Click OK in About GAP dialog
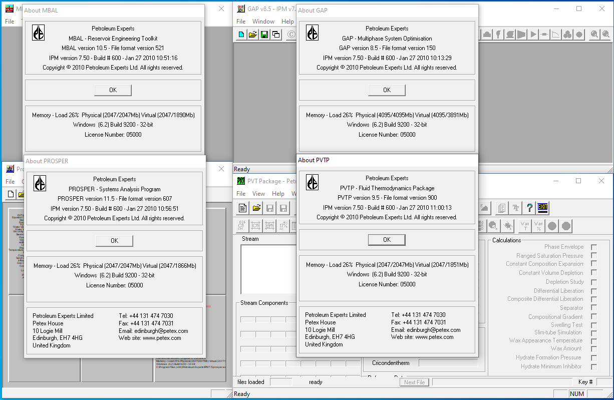614x400 pixels. (x=387, y=90)
